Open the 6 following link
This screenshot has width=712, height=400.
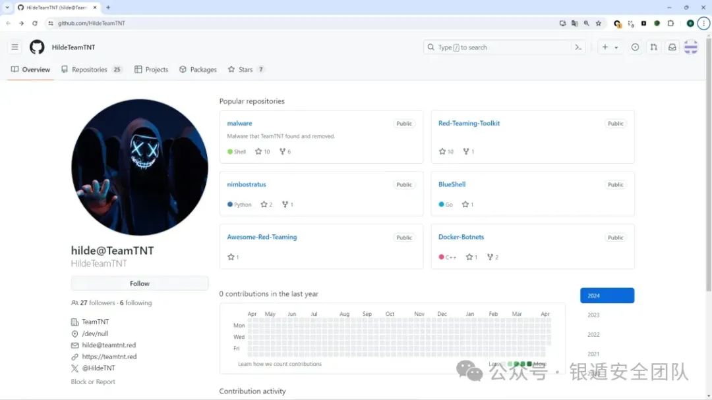point(136,303)
